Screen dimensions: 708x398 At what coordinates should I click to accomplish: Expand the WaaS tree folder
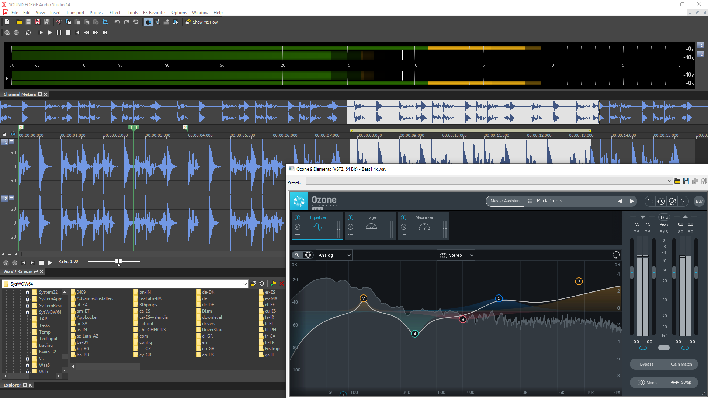[27, 366]
